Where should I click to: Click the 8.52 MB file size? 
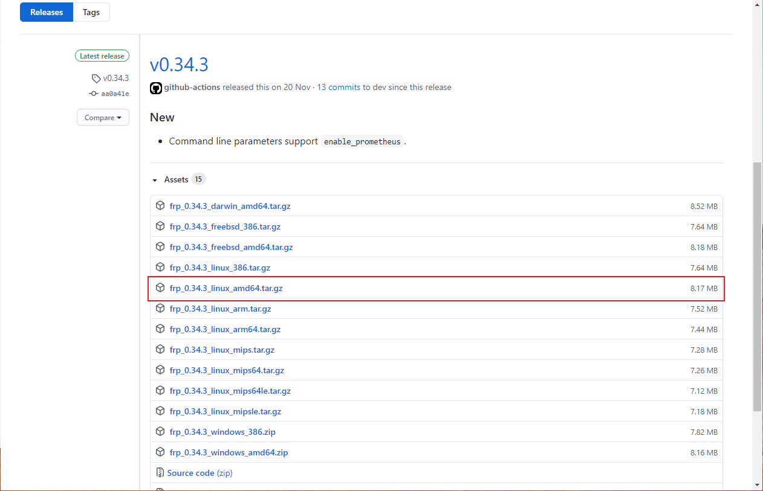tap(704, 206)
